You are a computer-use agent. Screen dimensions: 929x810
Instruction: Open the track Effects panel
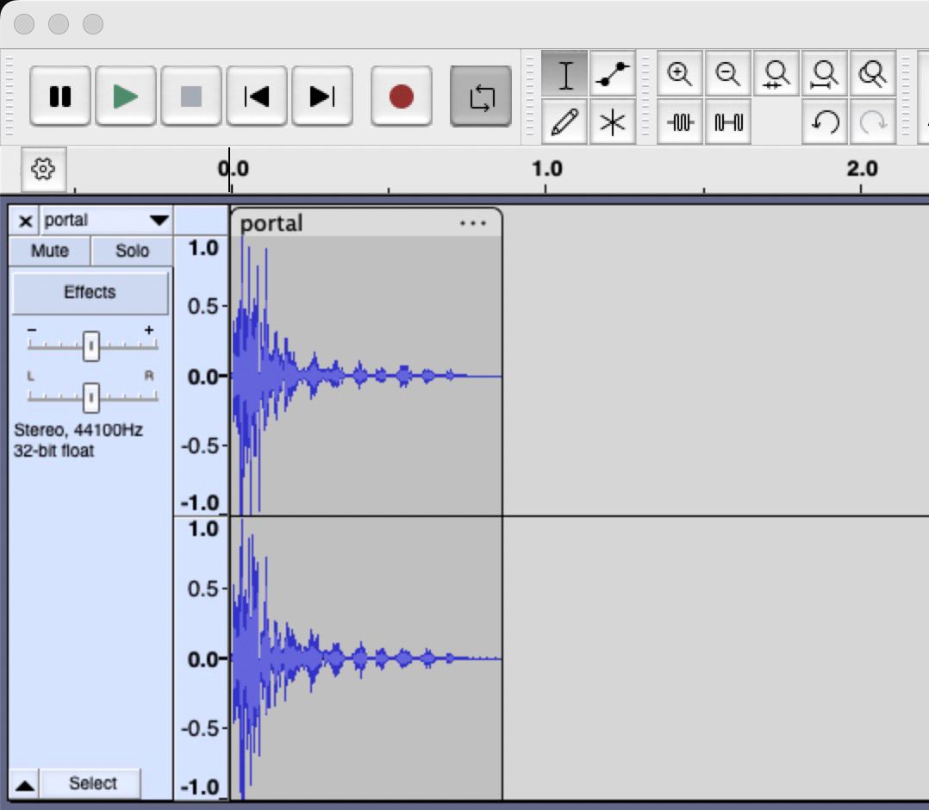click(90, 292)
